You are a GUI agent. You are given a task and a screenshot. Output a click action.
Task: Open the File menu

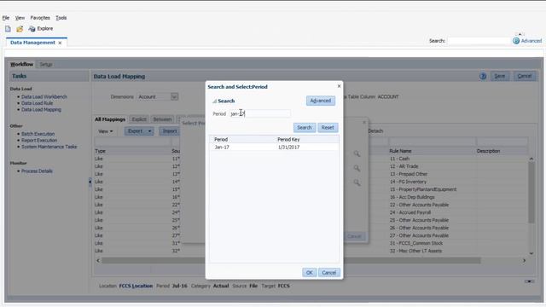point(6,18)
